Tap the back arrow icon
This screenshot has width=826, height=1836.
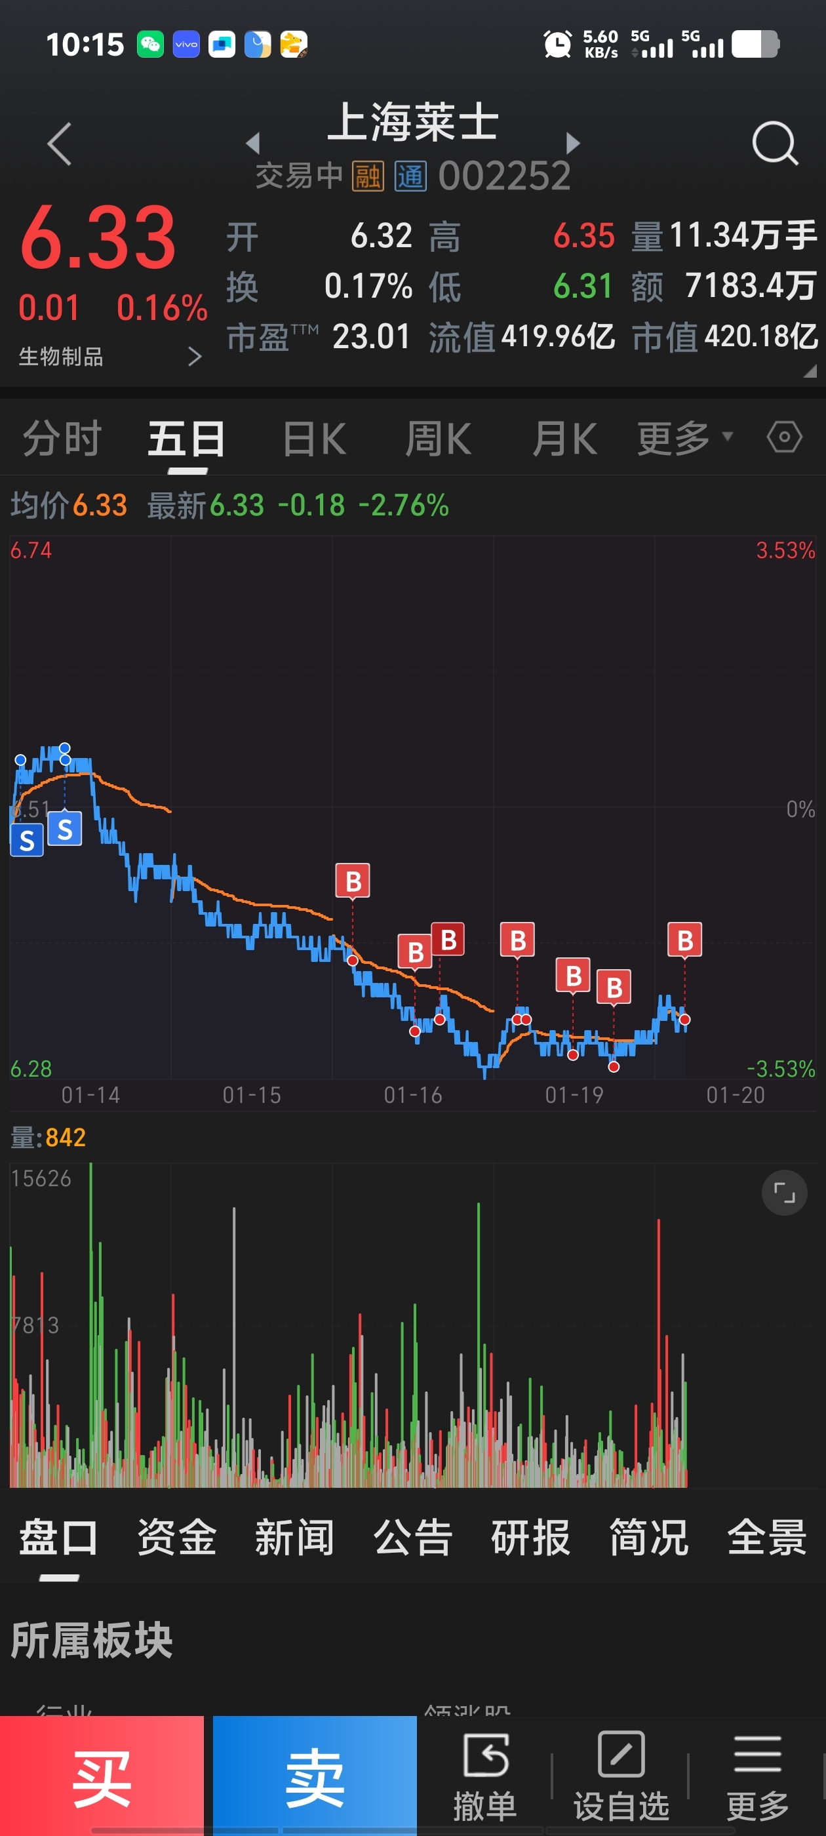point(60,144)
